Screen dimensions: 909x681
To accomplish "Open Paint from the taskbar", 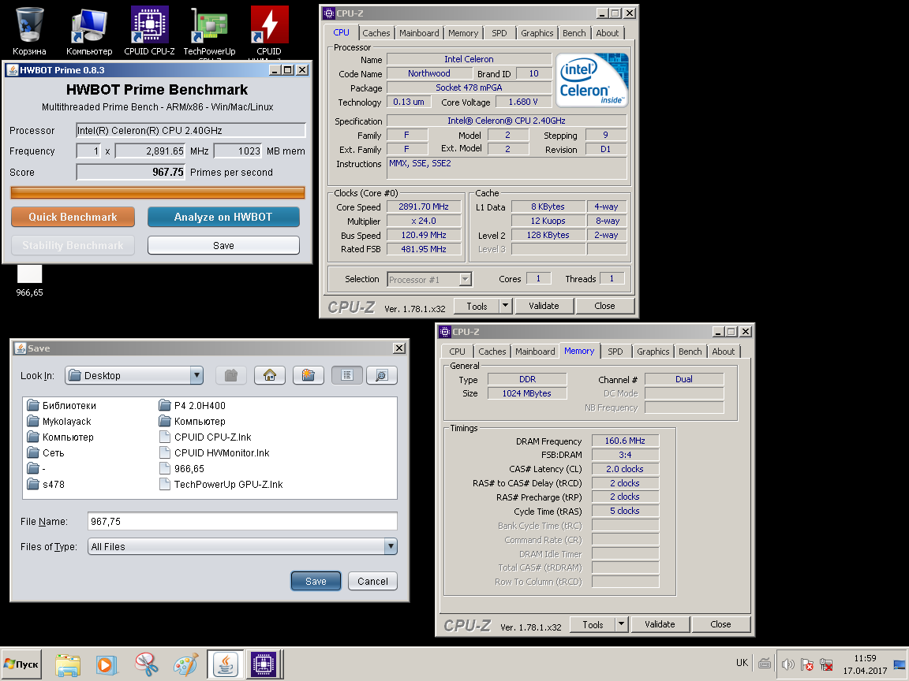I will click(x=185, y=664).
